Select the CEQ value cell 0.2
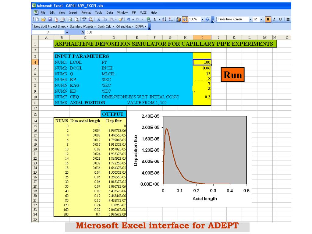 tap(202, 97)
